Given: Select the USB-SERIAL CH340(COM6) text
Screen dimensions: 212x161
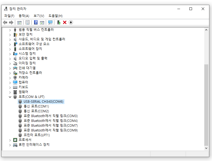Looking at the screenshot, I should [x=43, y=102].
